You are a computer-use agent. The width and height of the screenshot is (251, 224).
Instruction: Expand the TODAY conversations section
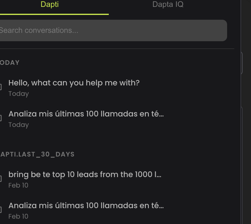point(10,62)
